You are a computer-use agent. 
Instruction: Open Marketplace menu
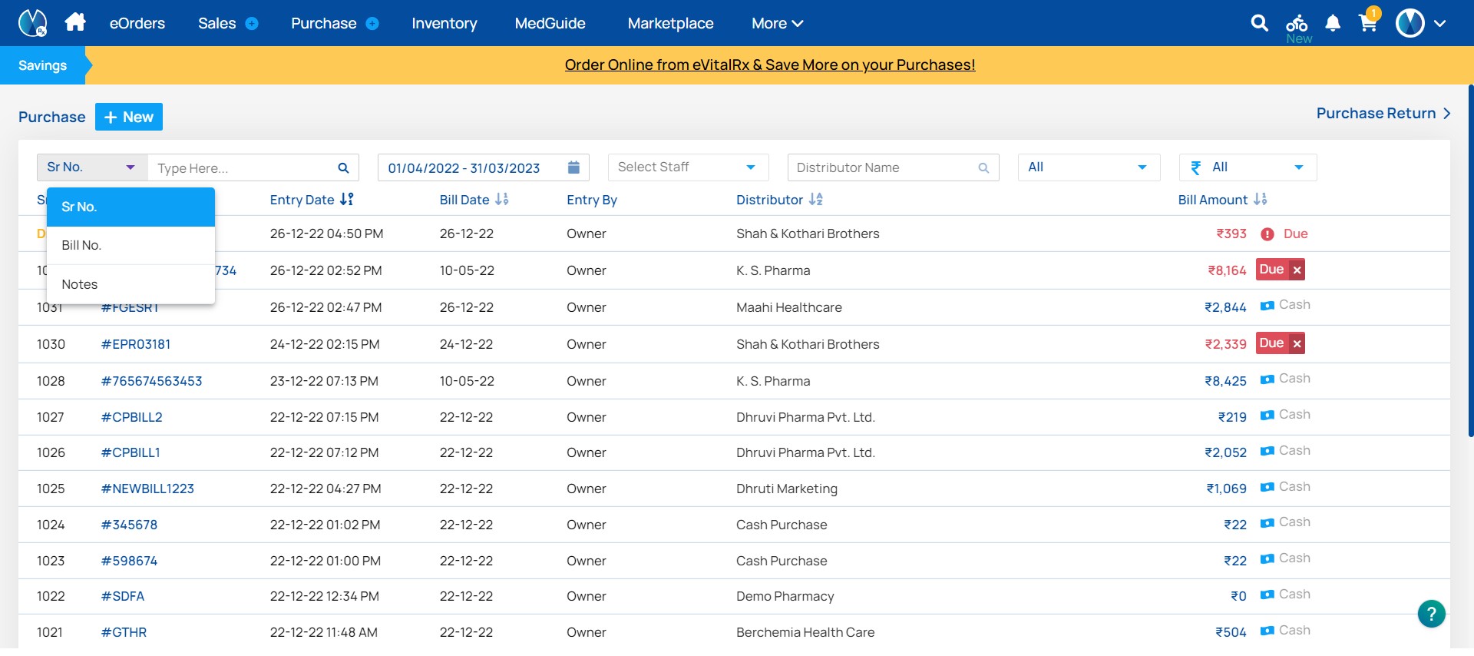coord(671,24)
